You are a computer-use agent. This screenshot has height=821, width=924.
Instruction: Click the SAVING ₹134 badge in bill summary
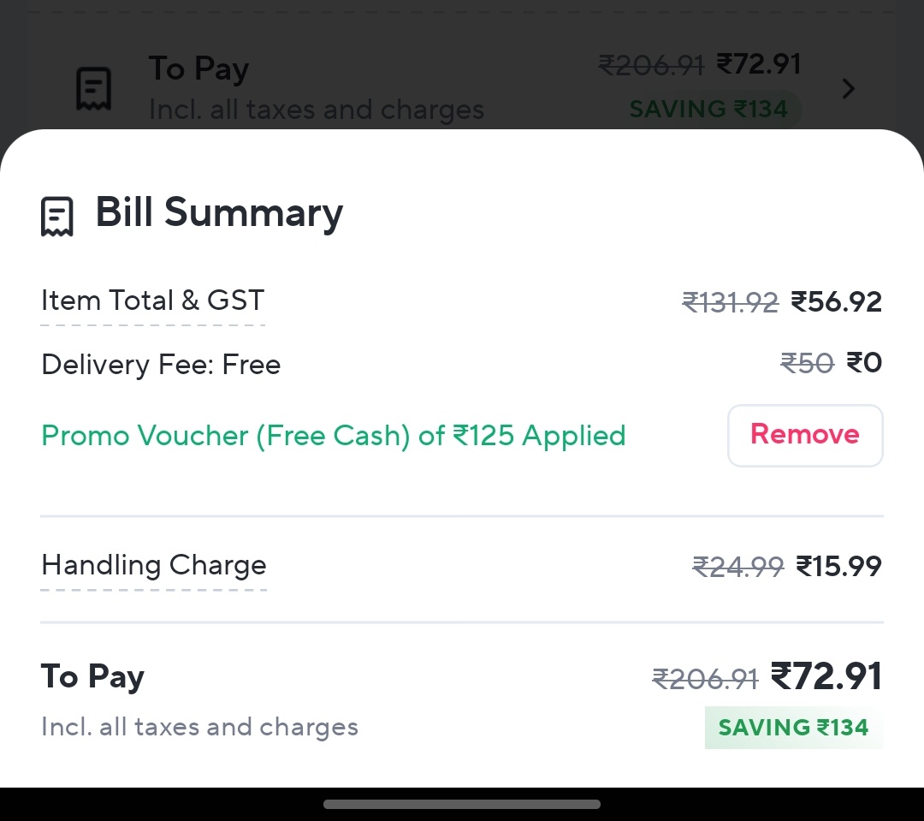[x=793, y=727]
